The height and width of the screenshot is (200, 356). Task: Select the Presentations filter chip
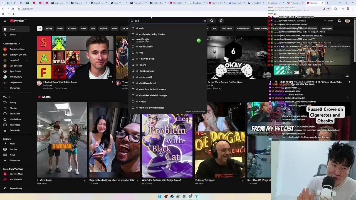pos(243,29)
